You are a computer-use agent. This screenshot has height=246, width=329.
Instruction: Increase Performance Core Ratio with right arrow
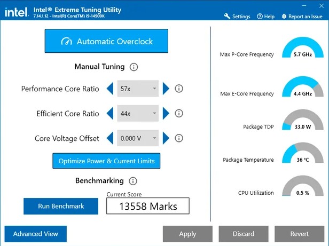click(166, 89)
